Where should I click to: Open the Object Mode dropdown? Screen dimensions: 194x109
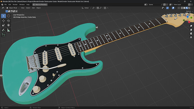coord(13,8)
